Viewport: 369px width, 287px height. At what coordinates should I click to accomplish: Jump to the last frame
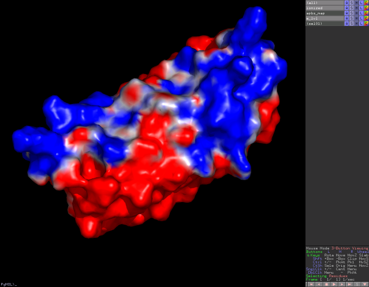point(349,285)
